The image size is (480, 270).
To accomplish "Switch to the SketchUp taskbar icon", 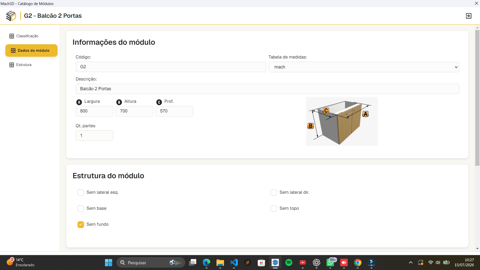I will tap(275, 263).
